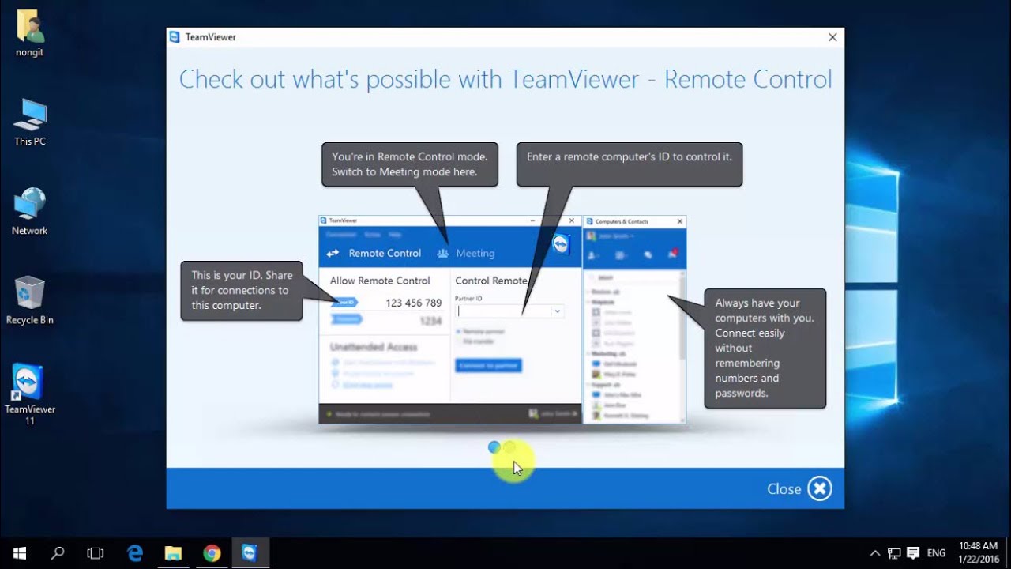Launch Google Chrome from the taskbar

pos(212,553)
